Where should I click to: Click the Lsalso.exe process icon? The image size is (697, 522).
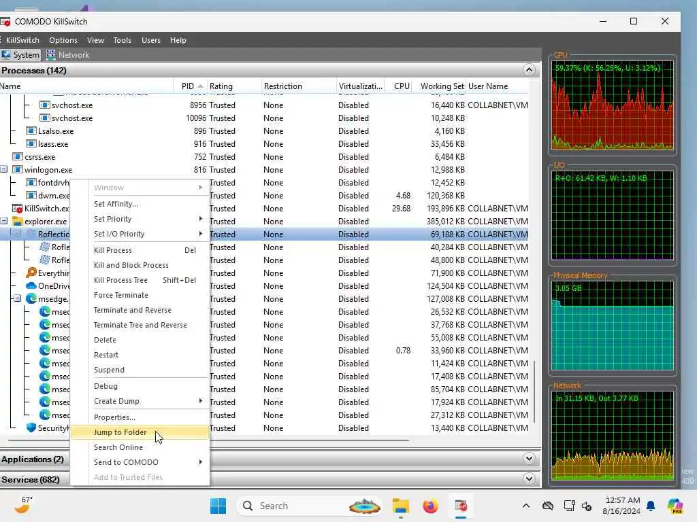click(x=31, y=131)
